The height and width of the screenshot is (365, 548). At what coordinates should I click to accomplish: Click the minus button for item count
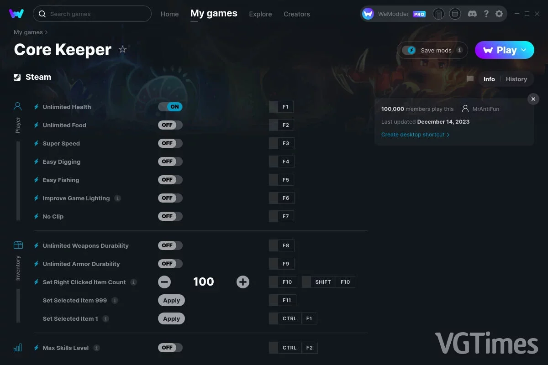pos(164,282)
